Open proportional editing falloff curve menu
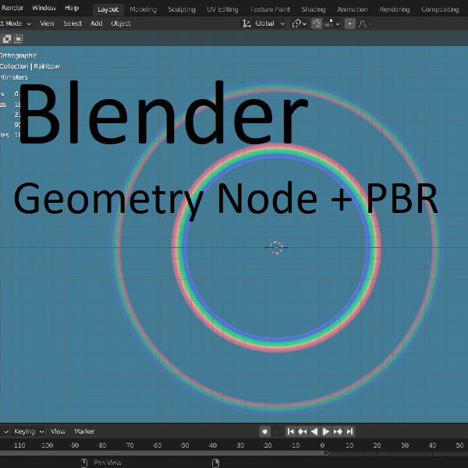Screen dimensions: 468x468 (365, 23)
